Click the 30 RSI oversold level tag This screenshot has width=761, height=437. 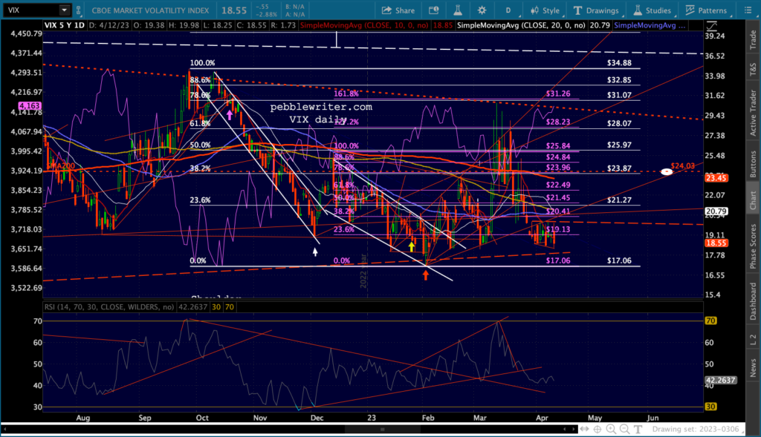[710, 407]
